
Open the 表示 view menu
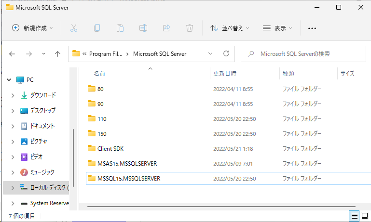[x=277, y=28]
